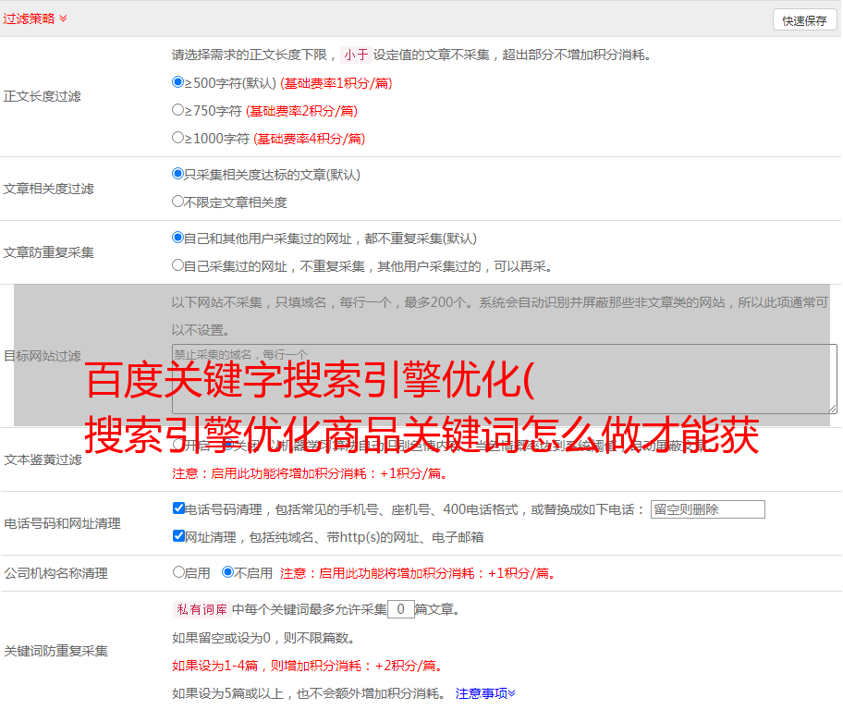Image resolution: width=843 pixels, height=710 pixels.
Task: Click the red 如果设为1-4篇 warning text
Action: pyautogui.click(x=309, y=666)
